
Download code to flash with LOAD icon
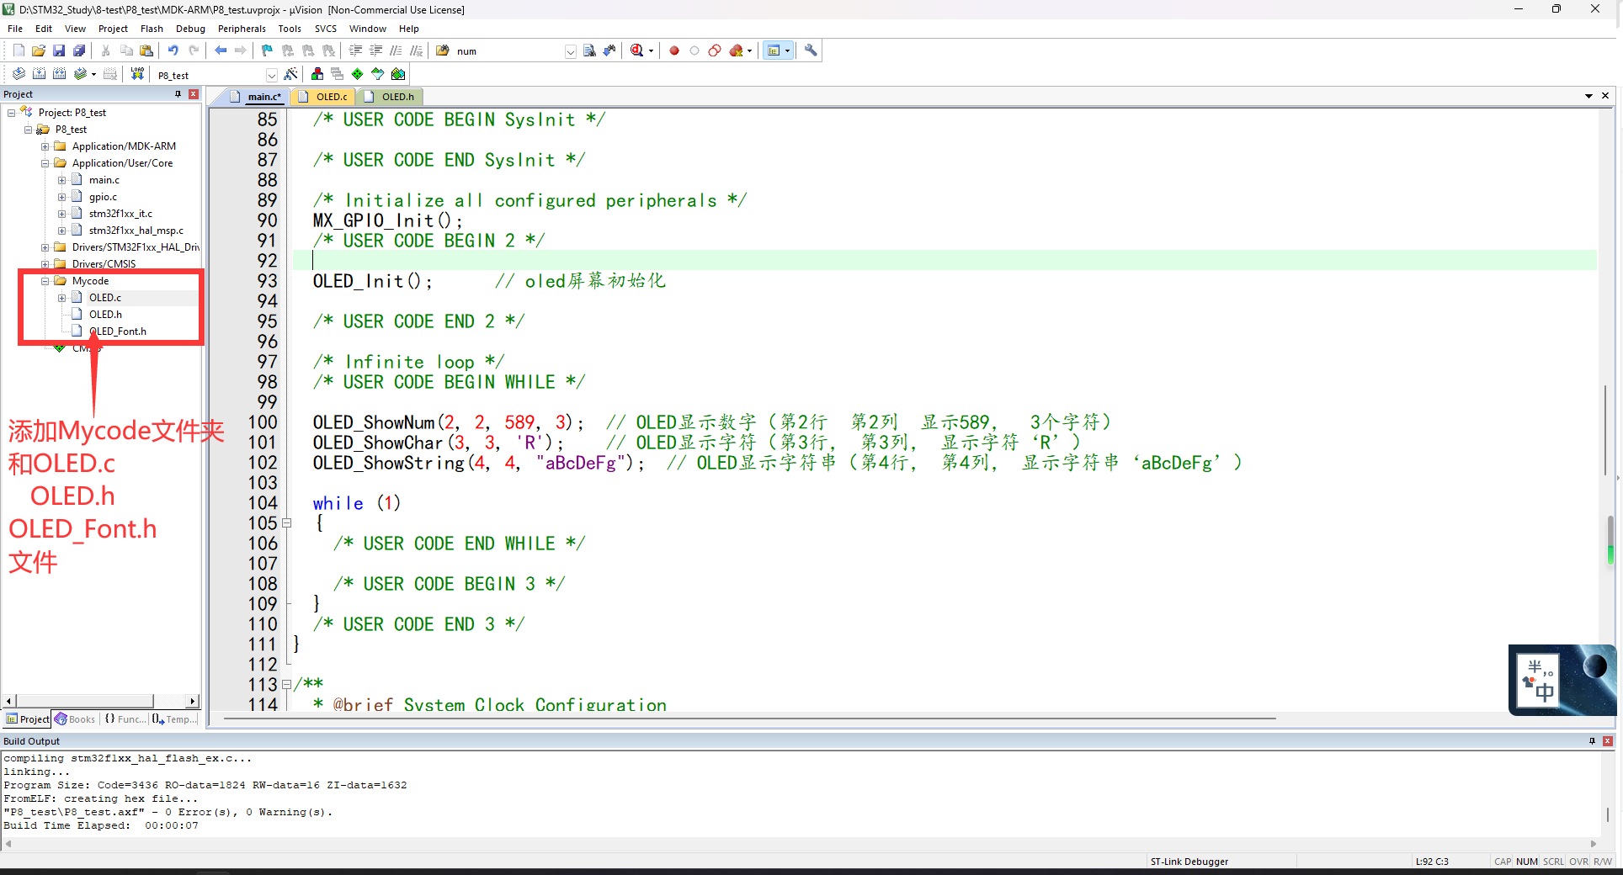pyautogui.click(x=136, y=74)
